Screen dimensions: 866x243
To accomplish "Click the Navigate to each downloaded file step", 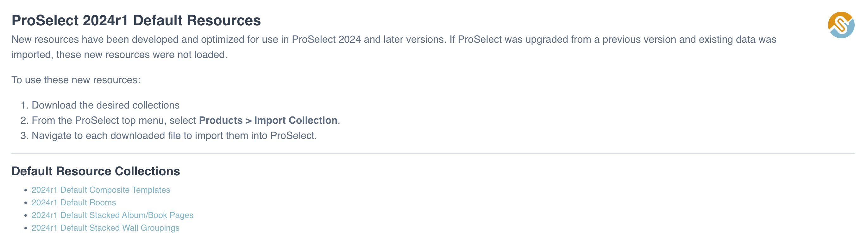I will tap(174, 135).
